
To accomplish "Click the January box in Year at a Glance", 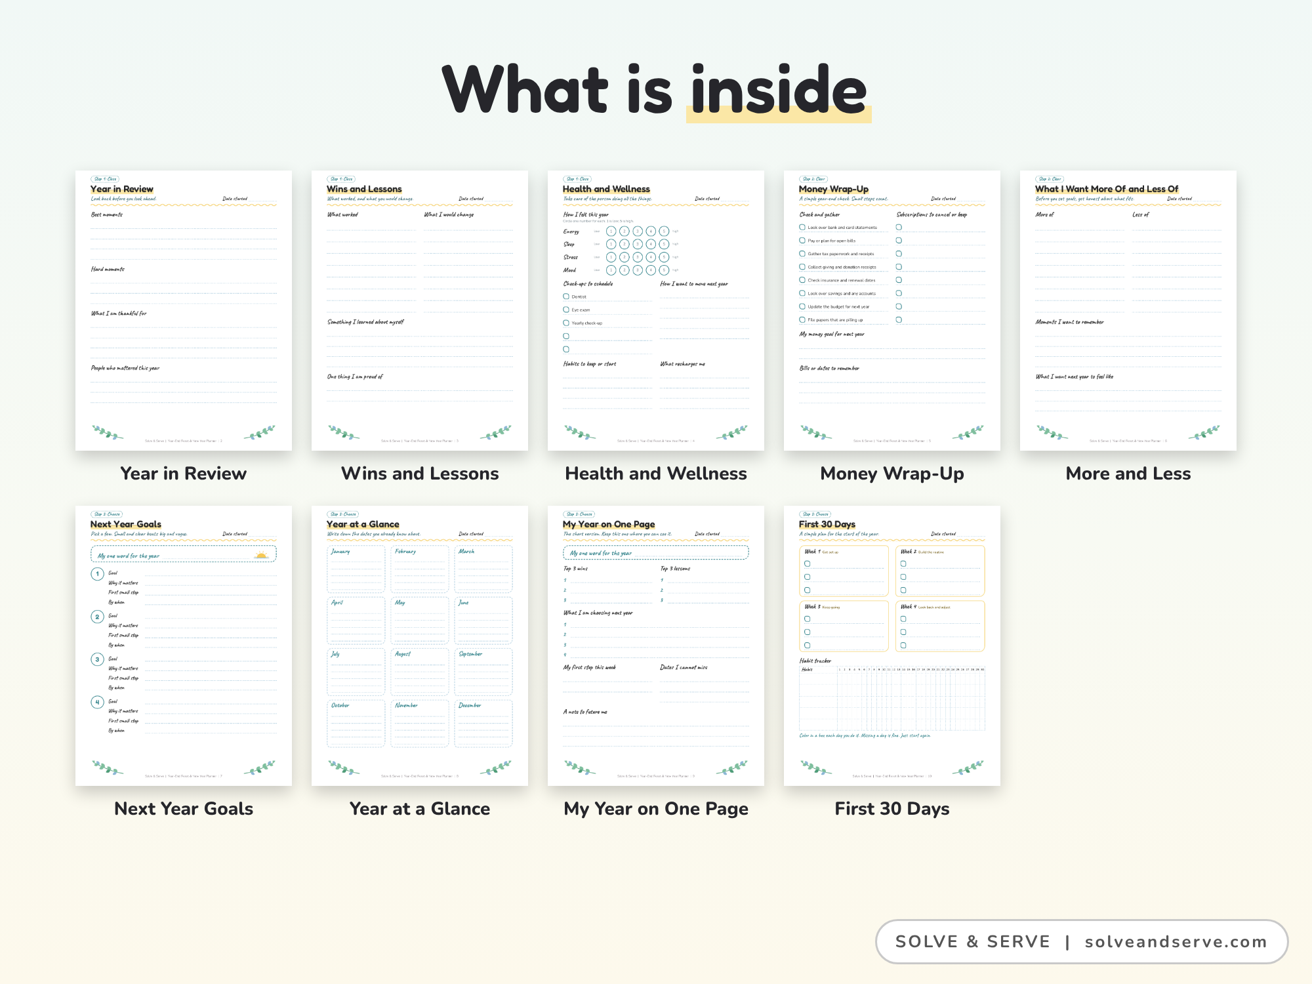I will pos(356,569).
